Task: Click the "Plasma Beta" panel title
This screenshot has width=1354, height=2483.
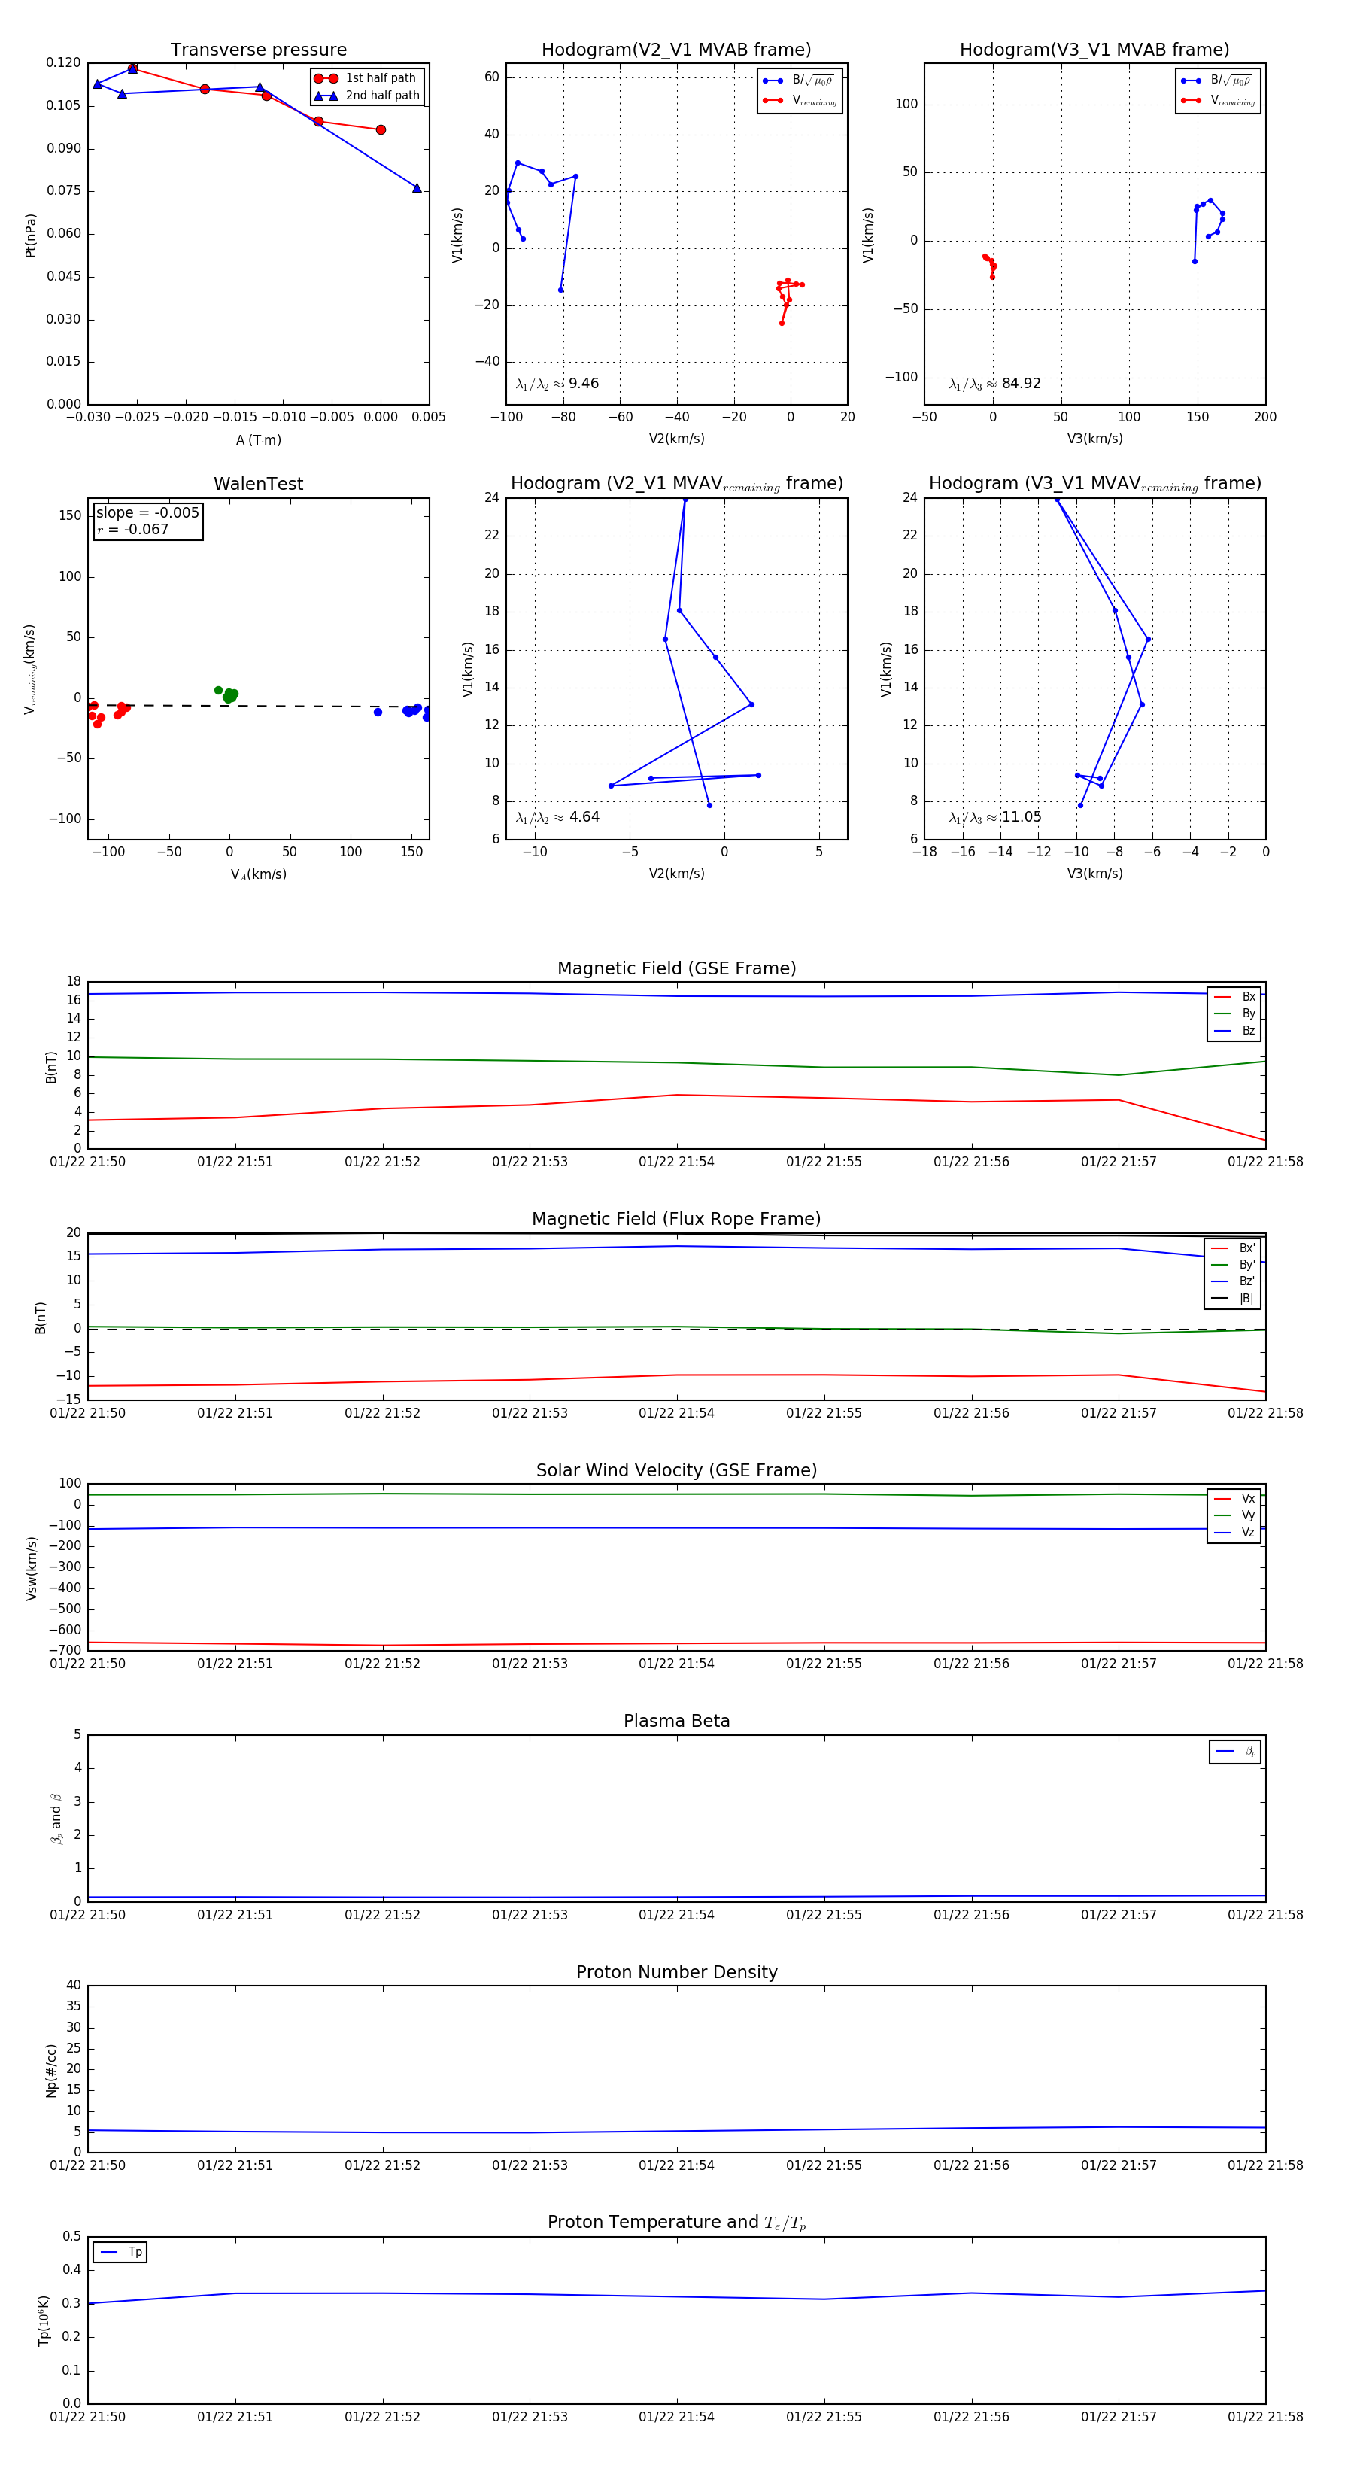Action: click(x=676, y=1721)
